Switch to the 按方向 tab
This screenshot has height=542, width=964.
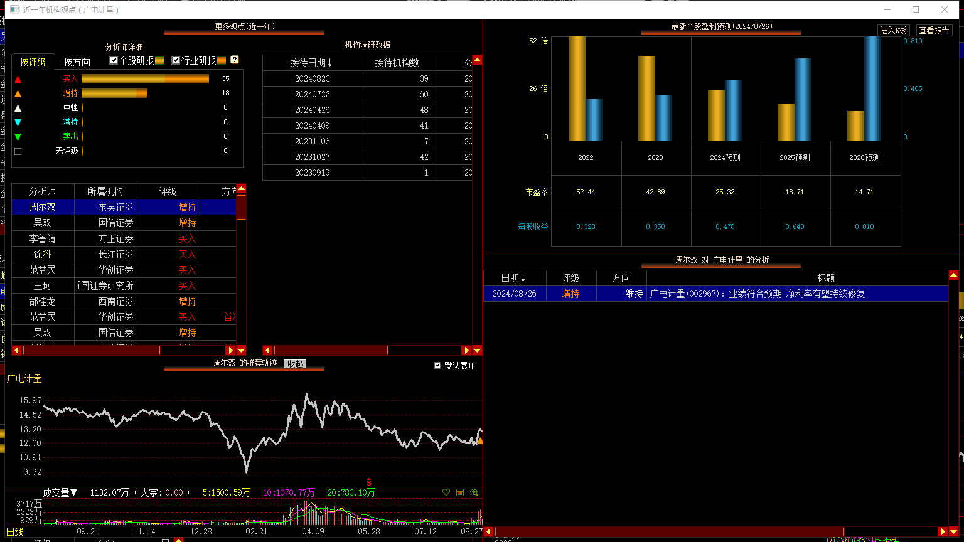(77, 62)
